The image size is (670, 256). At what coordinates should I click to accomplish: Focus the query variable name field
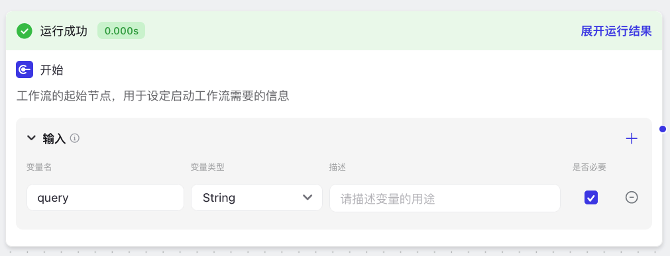tap(105, 198)
